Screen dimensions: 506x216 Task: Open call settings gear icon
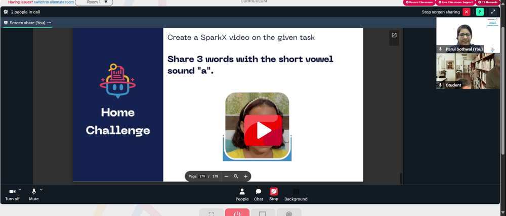[6, 12]
